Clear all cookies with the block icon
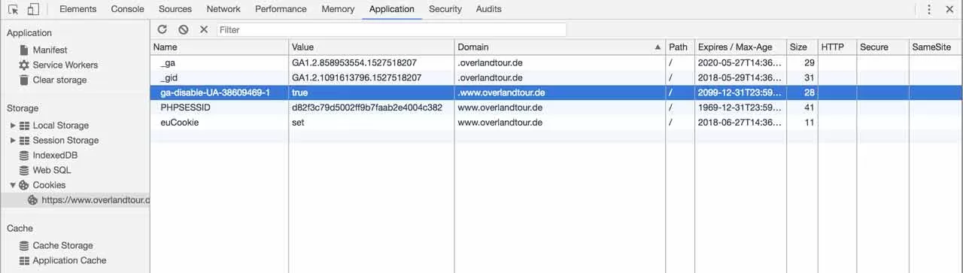 tap(183, 29)
